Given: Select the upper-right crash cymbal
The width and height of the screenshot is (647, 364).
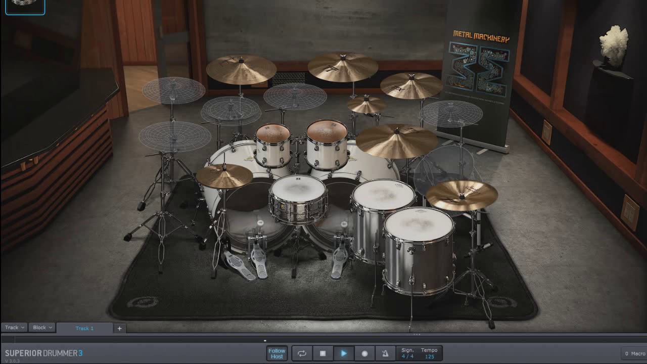Looking at the screenshot, I should click(x=411, y=85).
